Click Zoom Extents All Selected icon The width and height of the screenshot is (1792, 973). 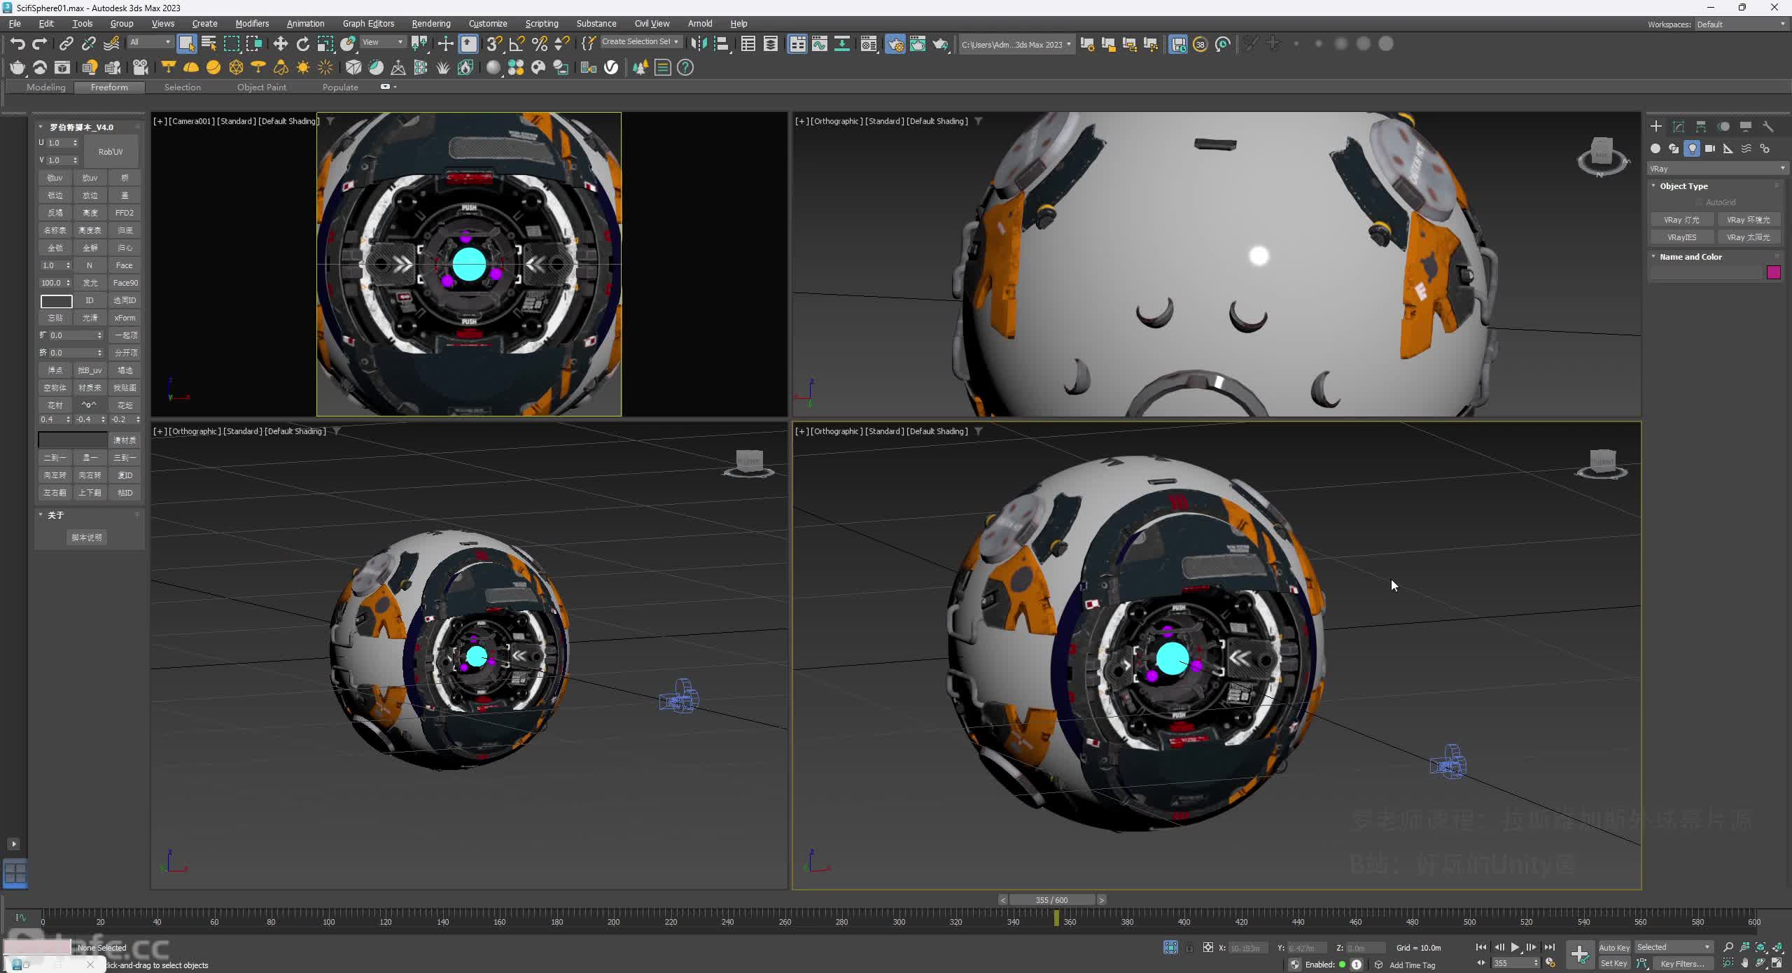pyautogui.click(x=1777, y=948)
